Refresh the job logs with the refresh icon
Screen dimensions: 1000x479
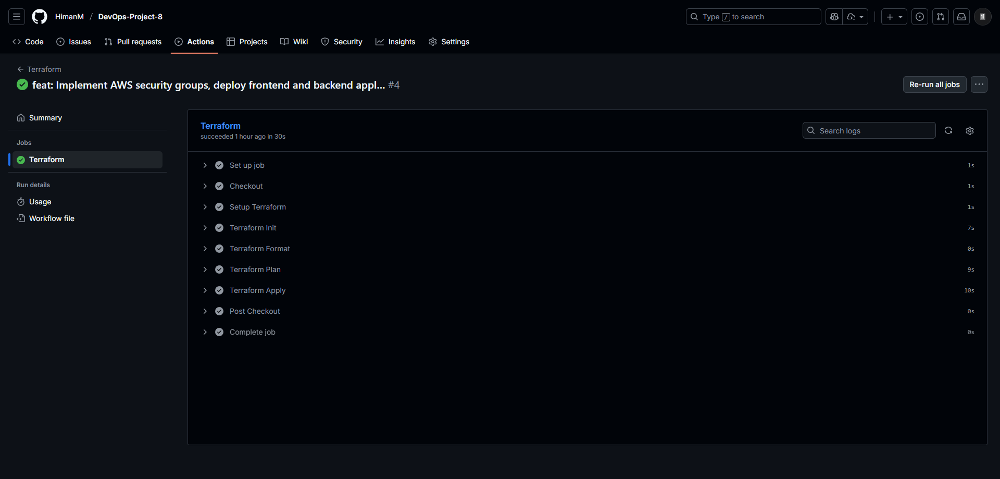click(x=948, y=130)
